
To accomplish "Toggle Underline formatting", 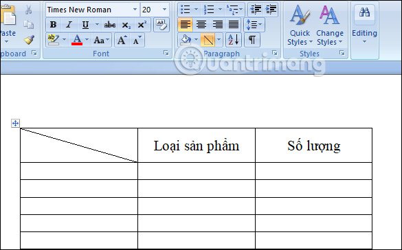I will [x=85, y=25].
